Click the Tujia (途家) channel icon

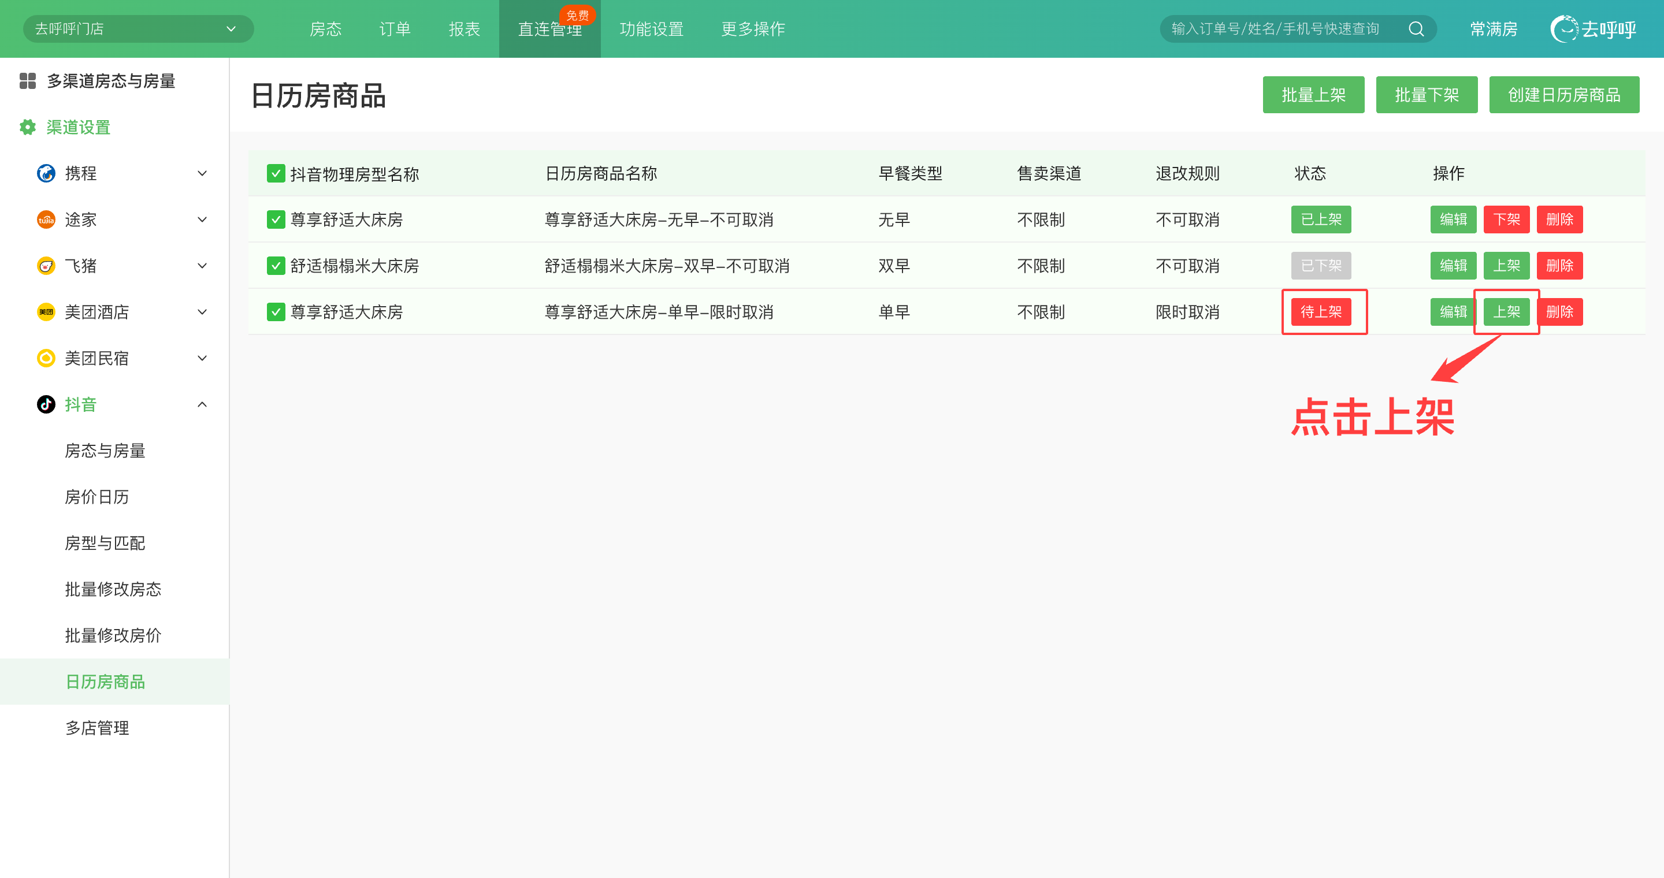pos(46,219)
